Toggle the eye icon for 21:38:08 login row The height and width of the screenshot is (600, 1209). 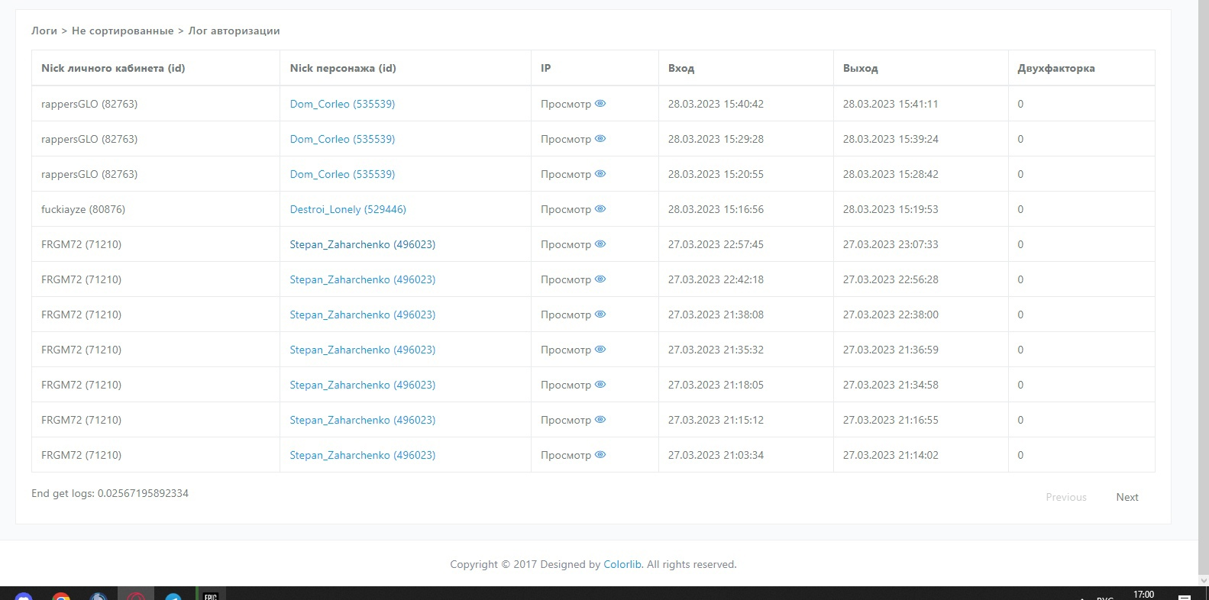click(x=600, y=315)
